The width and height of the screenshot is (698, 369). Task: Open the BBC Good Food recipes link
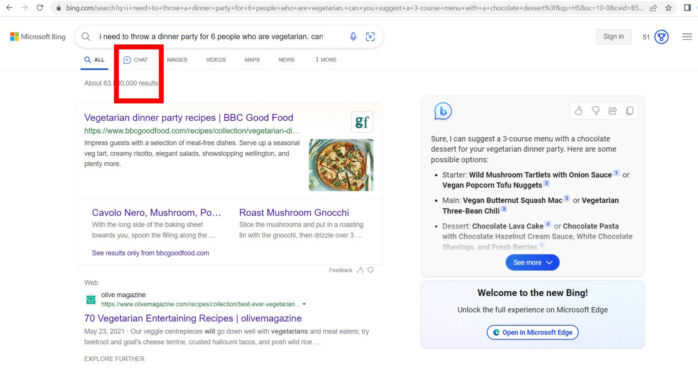(189, 117)
